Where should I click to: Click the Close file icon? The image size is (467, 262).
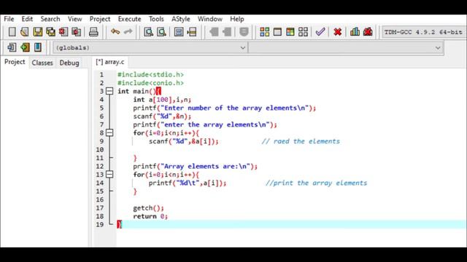[x=63, y=32]
